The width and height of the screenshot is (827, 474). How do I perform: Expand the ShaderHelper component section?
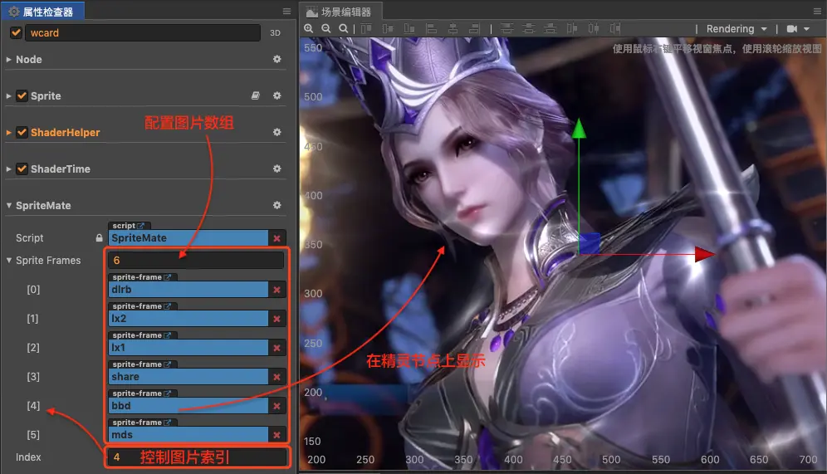point(8,132)
